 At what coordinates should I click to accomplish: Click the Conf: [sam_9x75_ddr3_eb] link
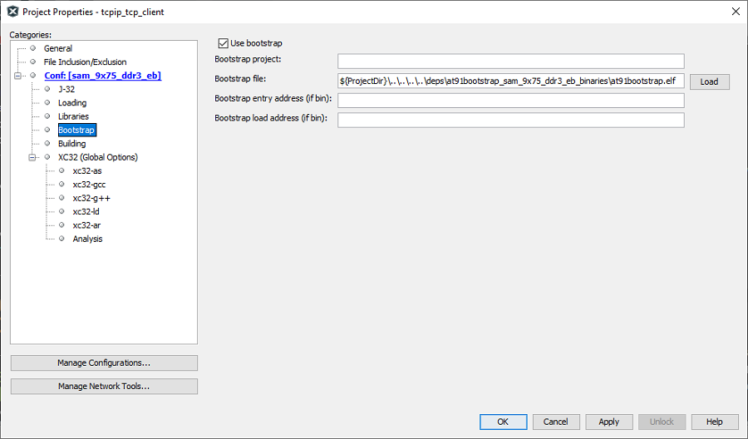(102, 76)
